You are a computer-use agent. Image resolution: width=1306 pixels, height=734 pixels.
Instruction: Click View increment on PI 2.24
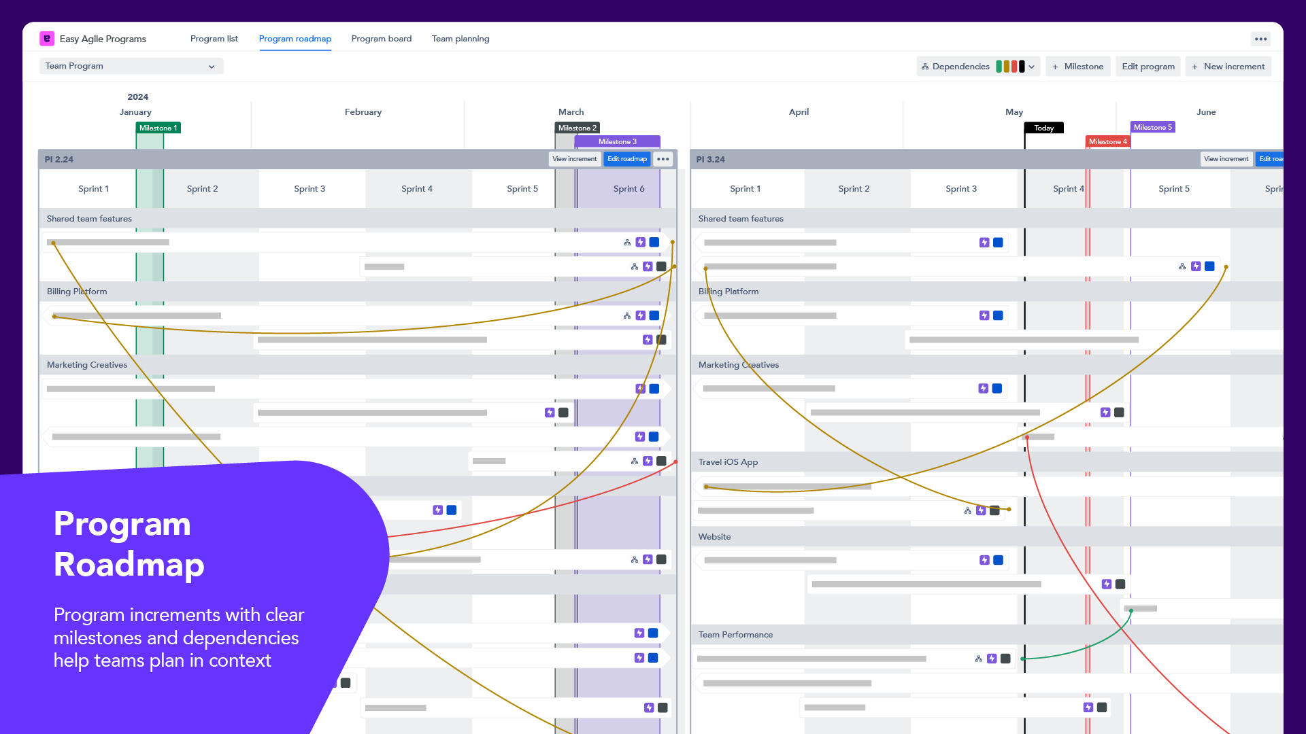574,158
